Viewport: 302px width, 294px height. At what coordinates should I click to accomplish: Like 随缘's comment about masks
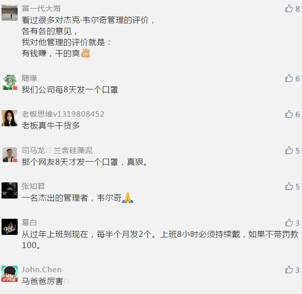289,78
